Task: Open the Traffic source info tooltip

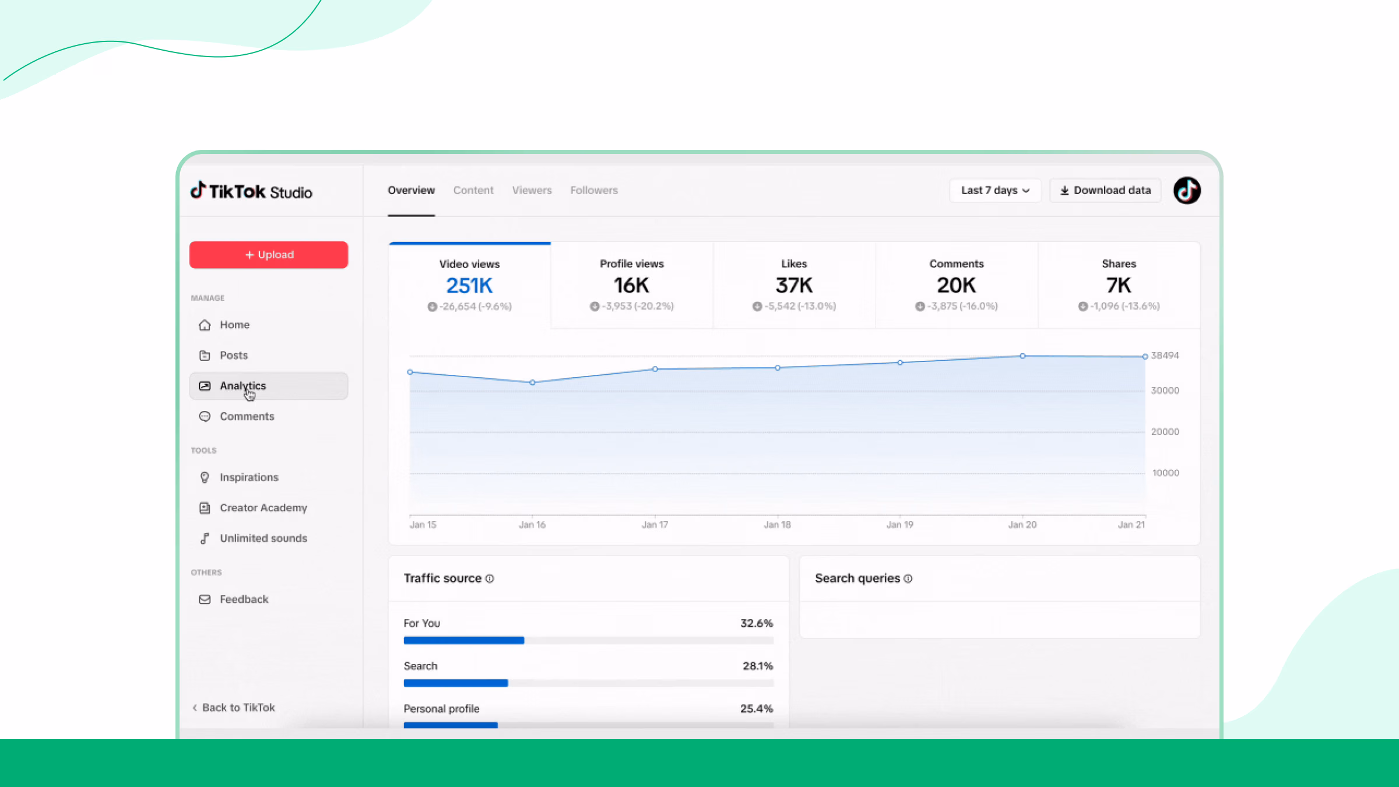Action: click(490, 578)
